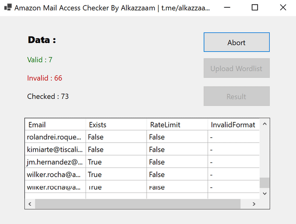
Task: Click the True cell for jm.hernandez
Action: (116, 162)
